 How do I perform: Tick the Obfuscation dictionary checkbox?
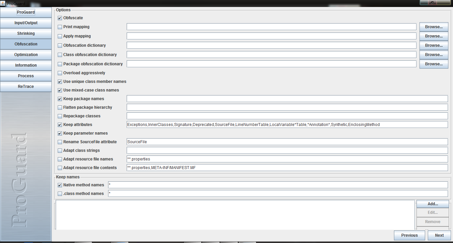click(60, 45)
